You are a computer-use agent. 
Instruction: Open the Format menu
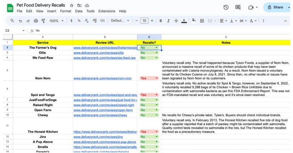tap(66, 11)
